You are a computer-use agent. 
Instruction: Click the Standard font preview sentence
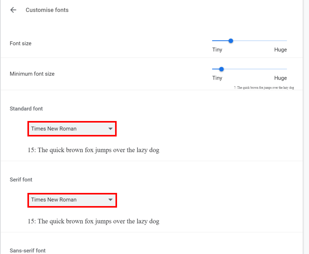[x=93, y=150]
